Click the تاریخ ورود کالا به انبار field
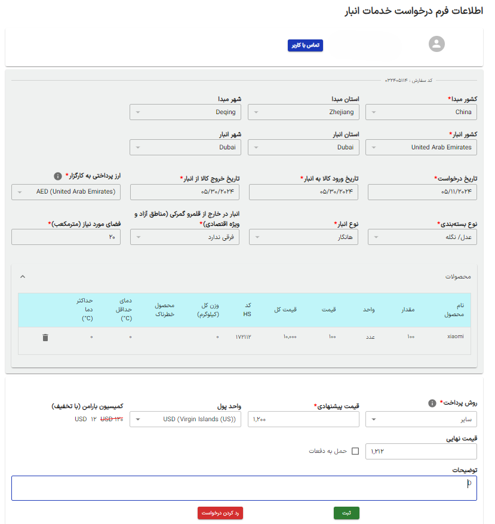The width and height of the screenshot is (495, 524). pos(303,192)
